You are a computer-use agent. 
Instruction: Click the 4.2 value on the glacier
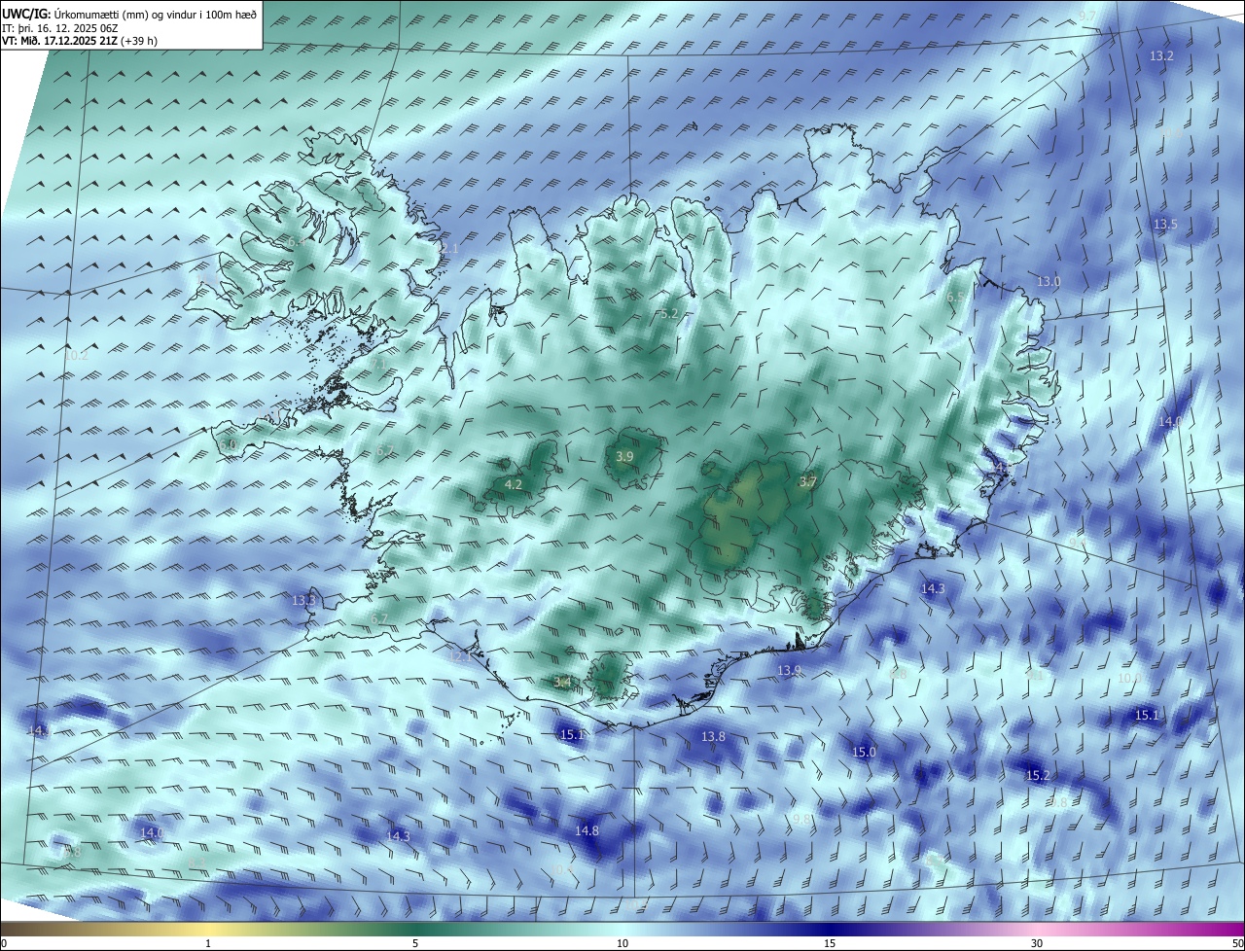tap(514, 484)
